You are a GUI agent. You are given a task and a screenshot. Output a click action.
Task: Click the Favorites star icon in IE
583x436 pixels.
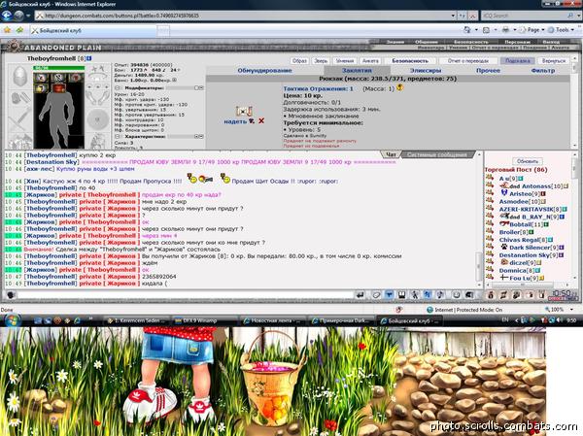click(x=7, y=30)
